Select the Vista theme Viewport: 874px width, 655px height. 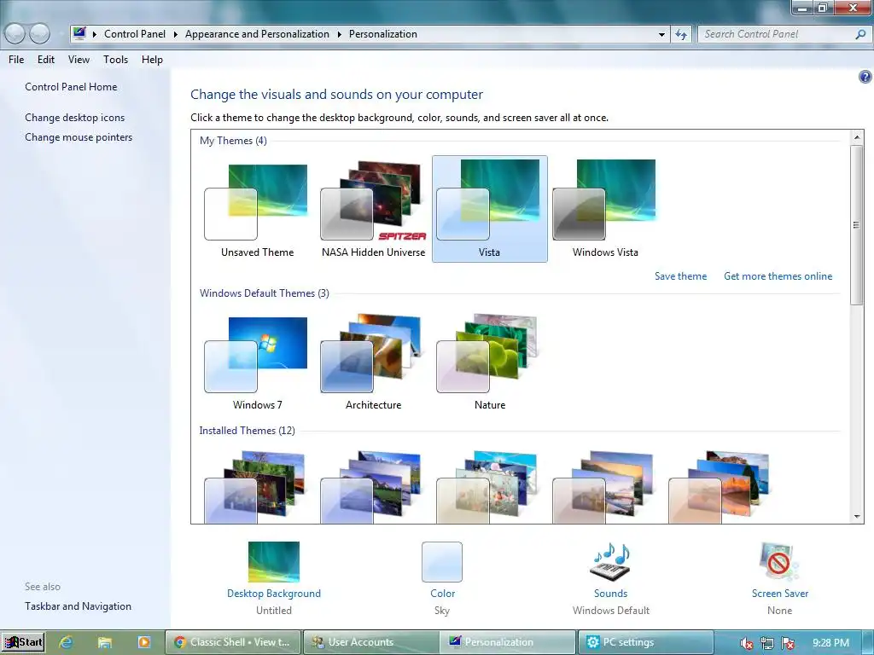point(489,209)
